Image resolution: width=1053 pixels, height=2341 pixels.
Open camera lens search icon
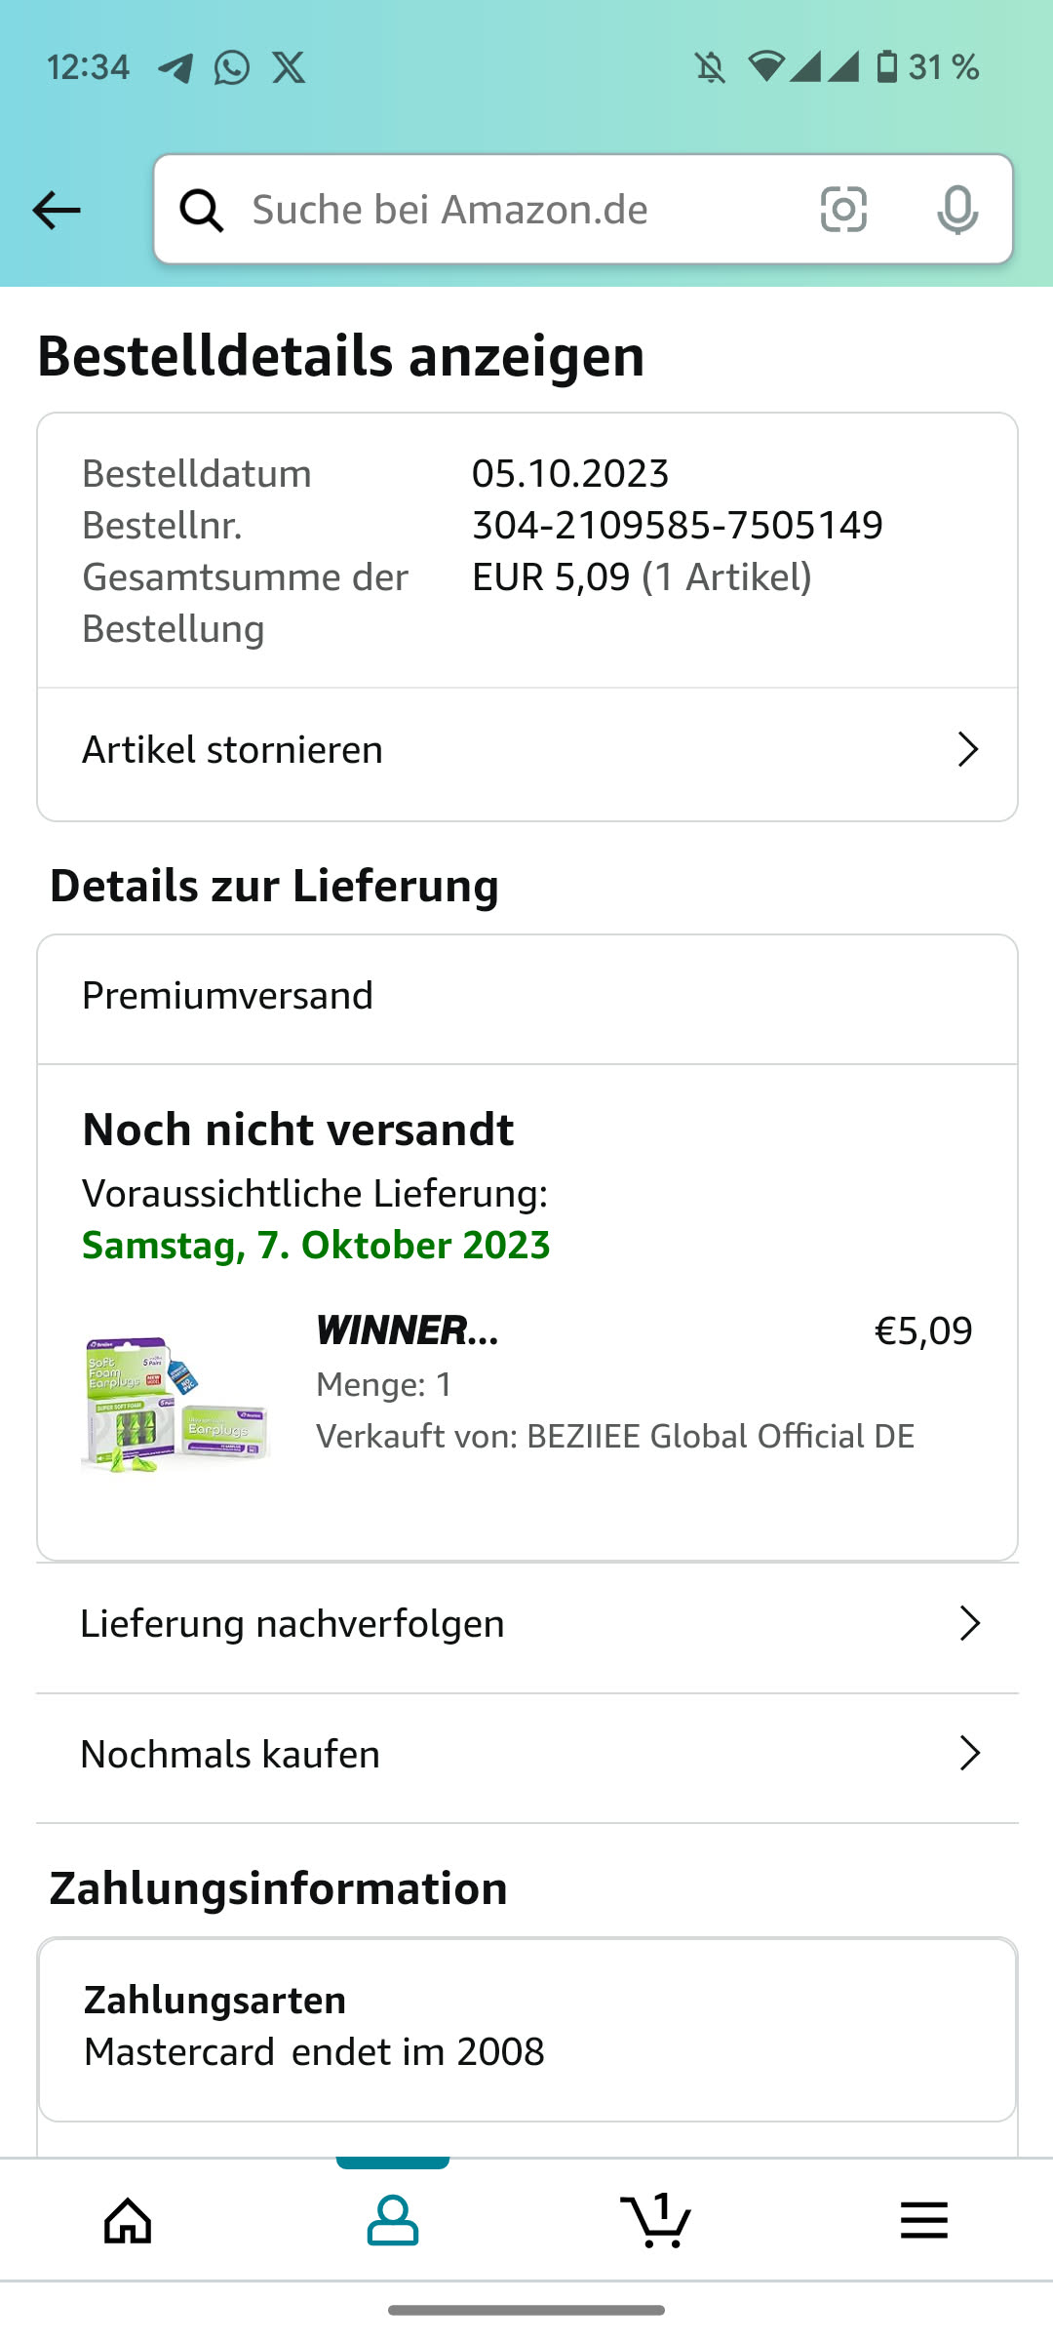coord(843,210)
